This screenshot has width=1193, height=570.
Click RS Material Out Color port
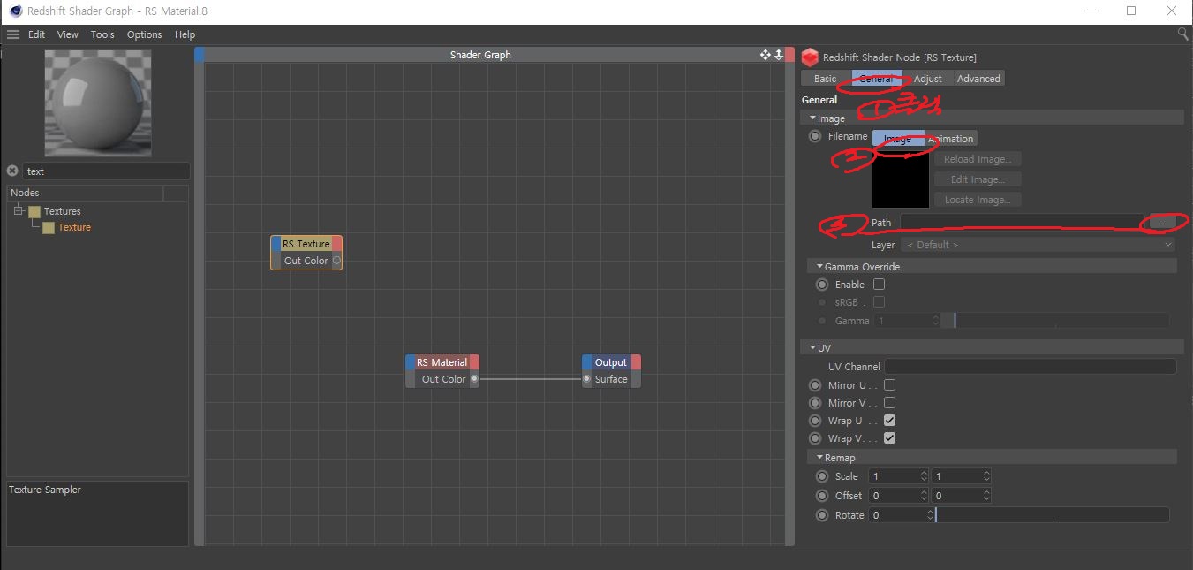click(x=474, y=379)
